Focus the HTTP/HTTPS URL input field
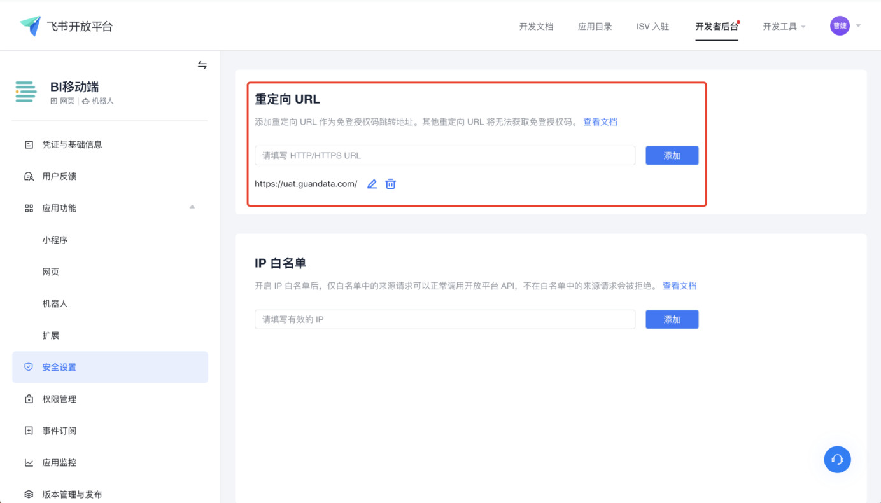This screenshot has height=503, width=881. tap(444, 155)
